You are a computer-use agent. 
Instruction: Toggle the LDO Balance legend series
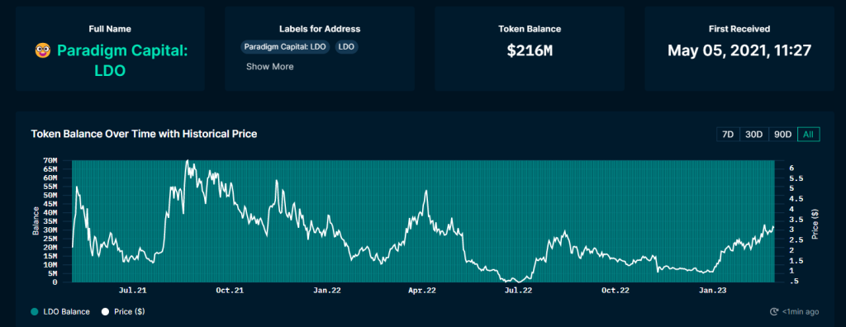coord(60,311)
